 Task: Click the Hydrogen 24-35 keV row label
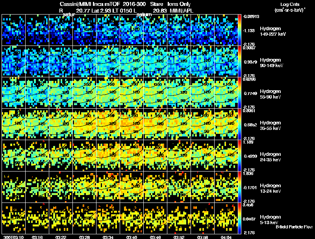pyautogui.click(x=271, y=157)
